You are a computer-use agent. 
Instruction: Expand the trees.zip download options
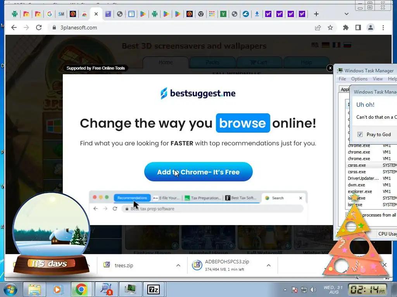(178, 265)
